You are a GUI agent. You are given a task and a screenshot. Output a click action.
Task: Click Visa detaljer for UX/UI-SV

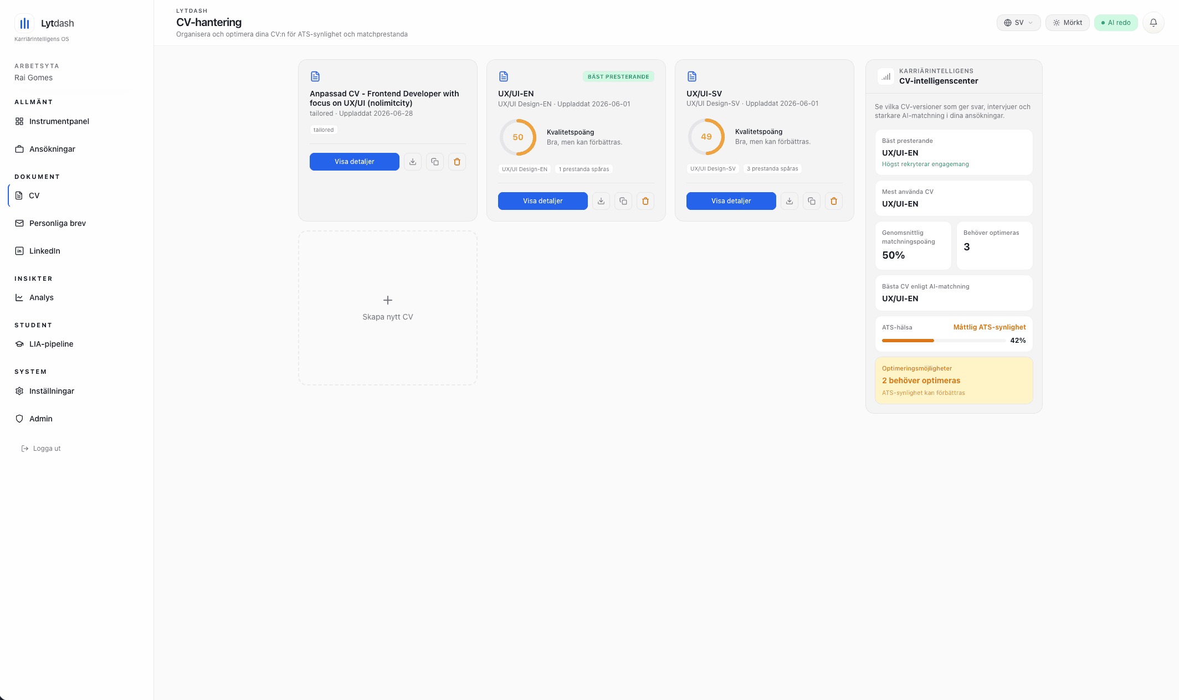coord(731,201)
